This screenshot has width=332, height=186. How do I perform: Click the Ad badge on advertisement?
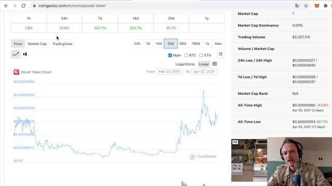[x=235, y=142]
